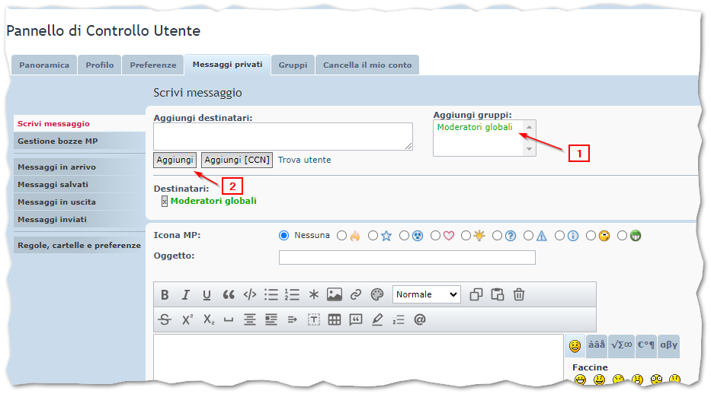Choose the star message icon radio
711x394 pixels.
pos(373,236)
